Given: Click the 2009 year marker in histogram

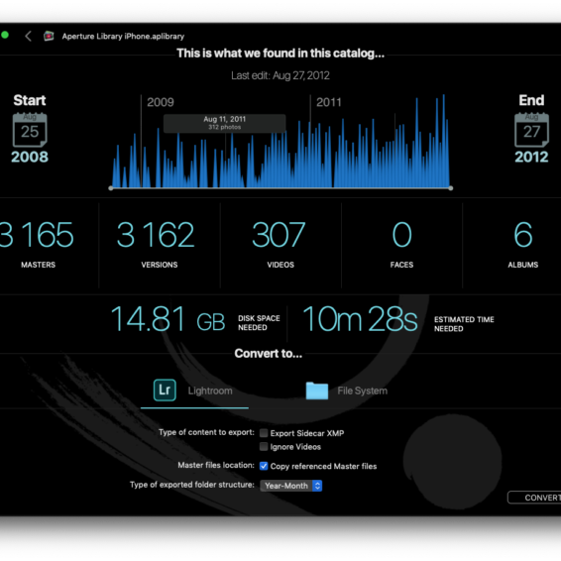Looking at the screenshot, I should point(161,102).
